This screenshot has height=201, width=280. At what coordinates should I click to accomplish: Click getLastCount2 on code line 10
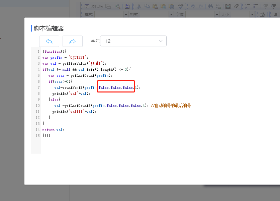click(x=78, y=106)
